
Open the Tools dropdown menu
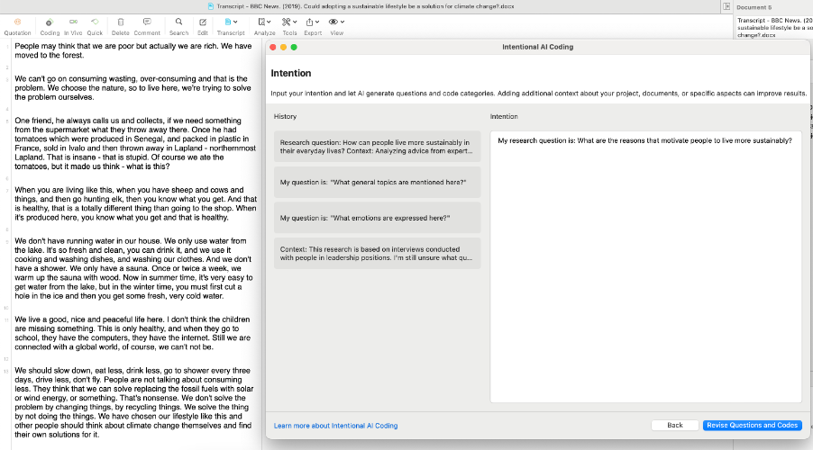pyautogui.click(x=289, y=22)
